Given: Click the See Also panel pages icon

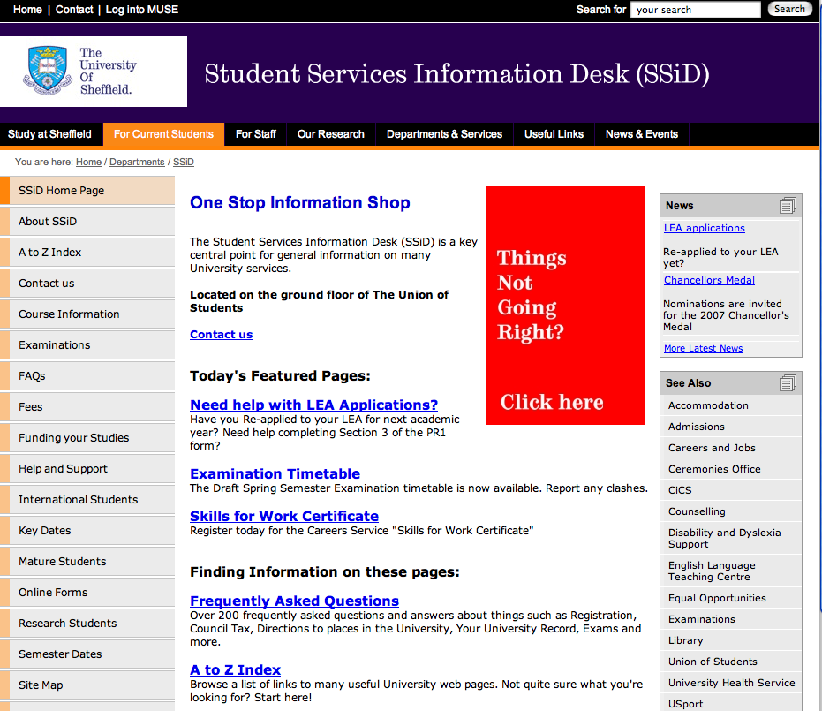Looking at the screenshot, I should click(x=788, y=382).
